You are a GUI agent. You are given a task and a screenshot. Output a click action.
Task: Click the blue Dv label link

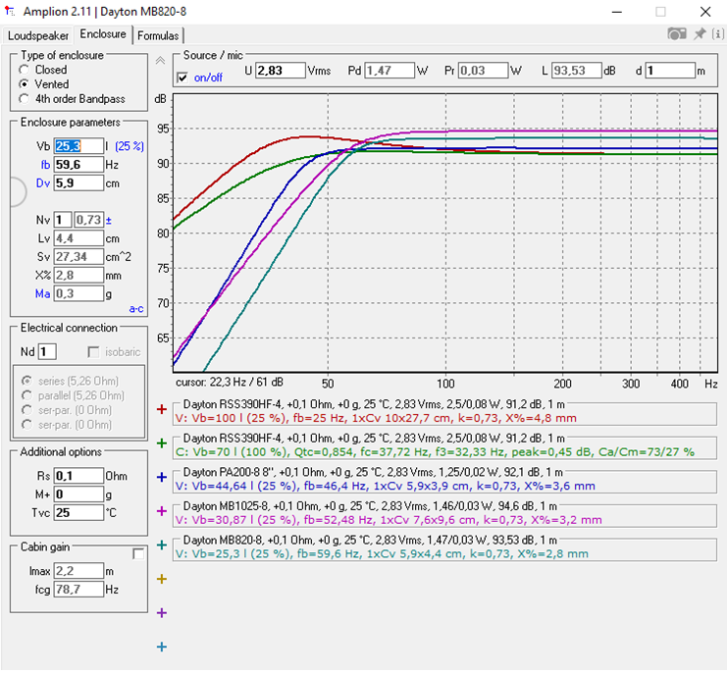tap(43, 183)
